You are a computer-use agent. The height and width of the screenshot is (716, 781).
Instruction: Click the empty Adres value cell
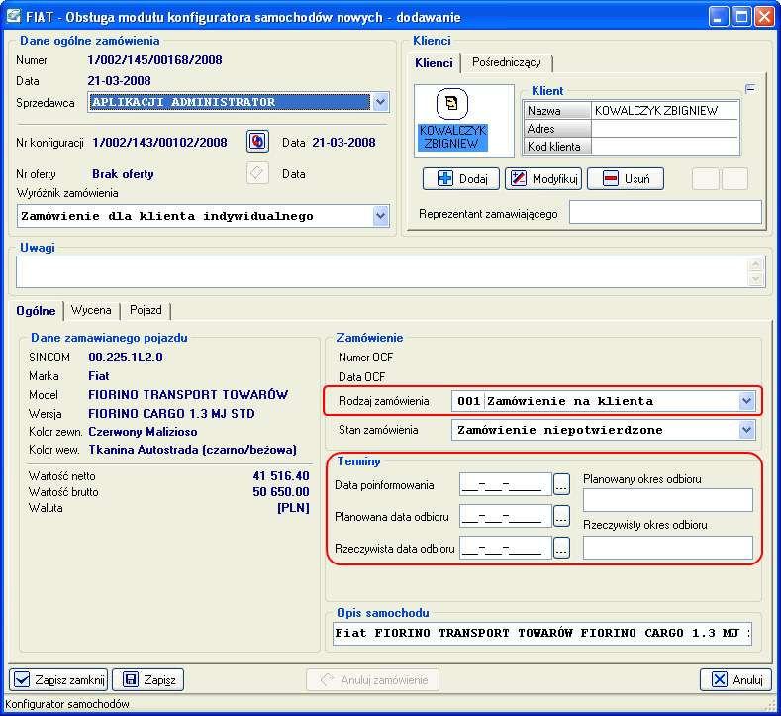664,129
